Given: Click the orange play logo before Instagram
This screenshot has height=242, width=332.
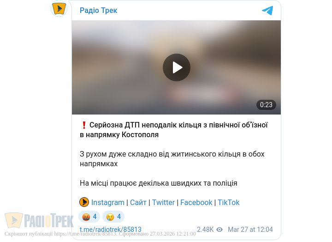Looking at the screenshot, I should [84, 202].
